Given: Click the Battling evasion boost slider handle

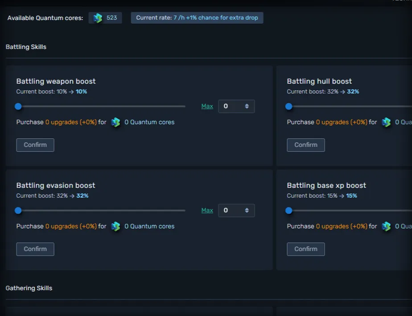Looking at the screenshot, I should [x=18, y=211].
